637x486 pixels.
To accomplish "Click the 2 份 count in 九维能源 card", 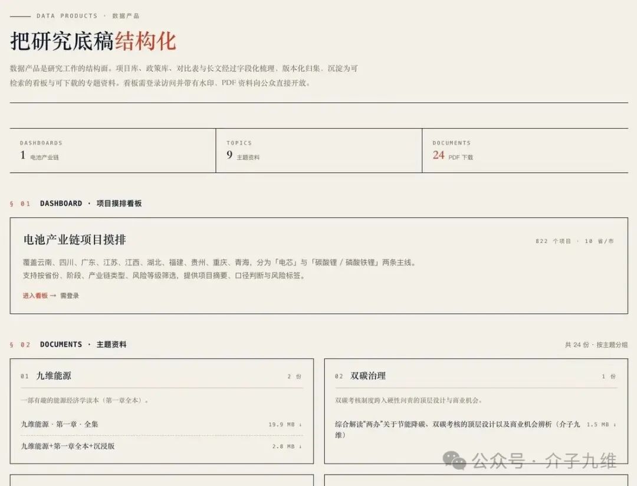I will (294, 377).
